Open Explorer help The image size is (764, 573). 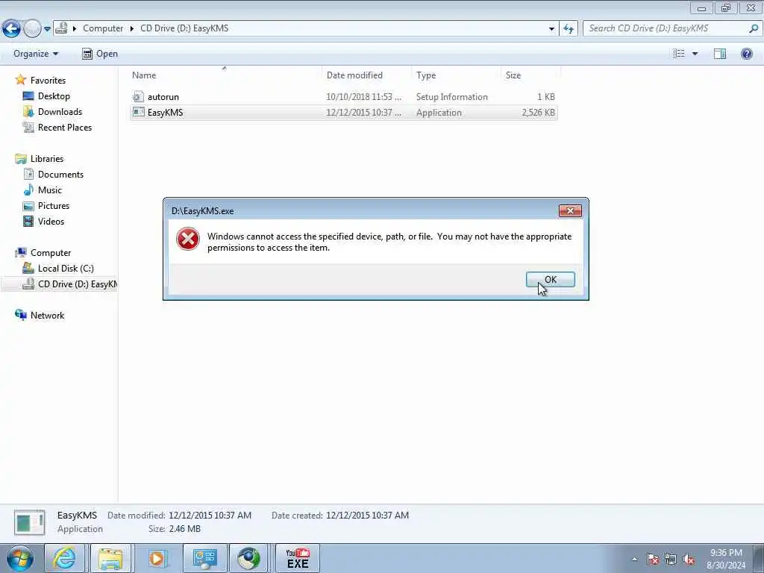coord(746,54)
